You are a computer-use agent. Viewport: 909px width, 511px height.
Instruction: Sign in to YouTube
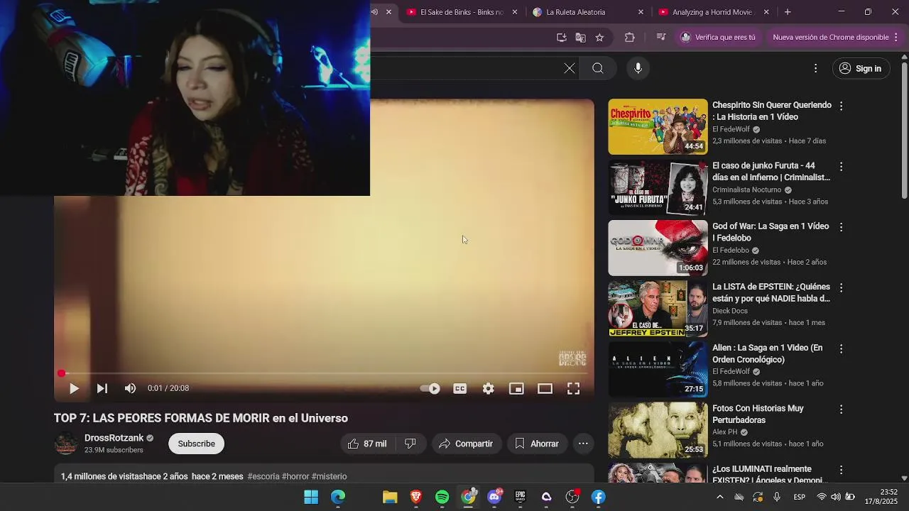[x=861, y=68]
